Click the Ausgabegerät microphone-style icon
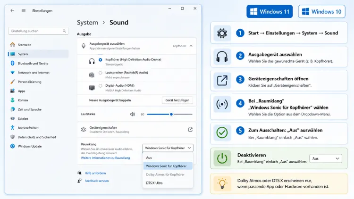 click(84, 46)
